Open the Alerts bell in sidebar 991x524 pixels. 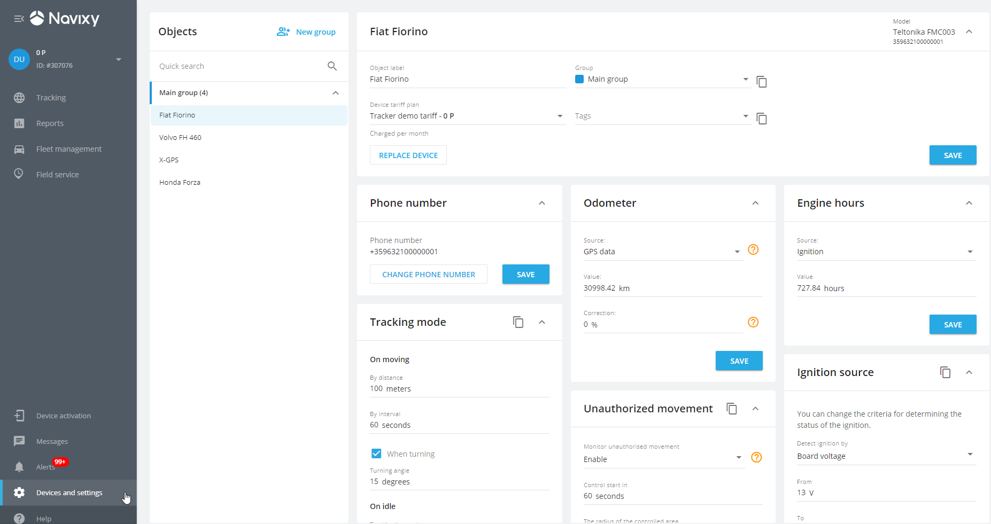click(x=19, y=467)
